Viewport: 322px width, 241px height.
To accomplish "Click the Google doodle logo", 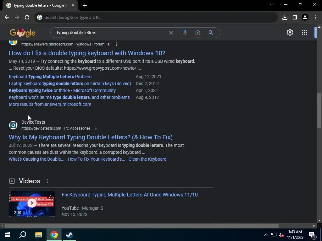I will [x=23, y=33].
